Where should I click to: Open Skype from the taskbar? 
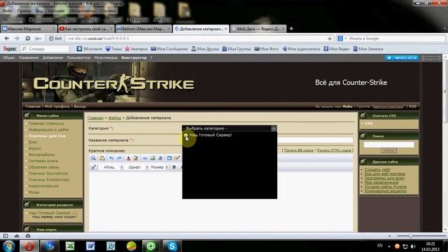(x=172, y=246)
